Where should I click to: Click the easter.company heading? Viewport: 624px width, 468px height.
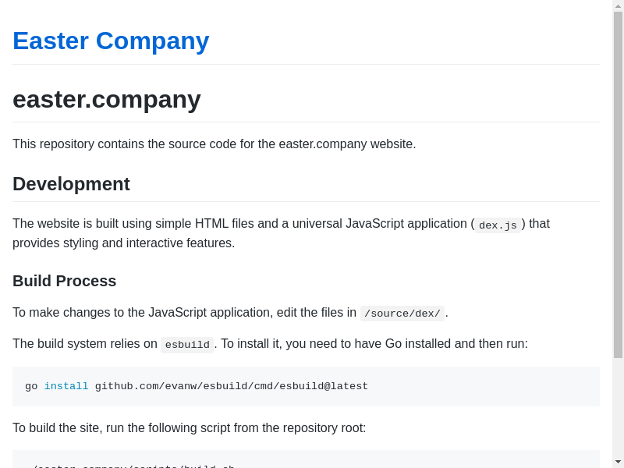107,99
